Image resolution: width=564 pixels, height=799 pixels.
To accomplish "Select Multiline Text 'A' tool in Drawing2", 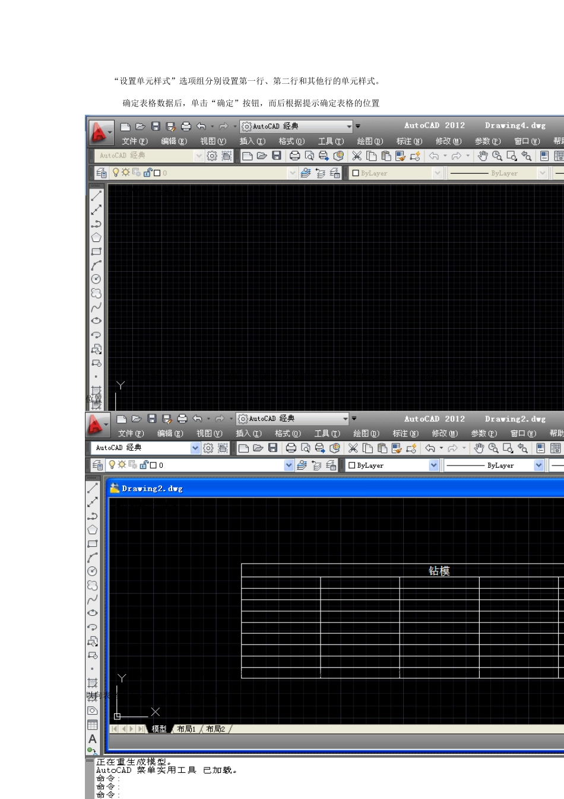I will 93,739.
